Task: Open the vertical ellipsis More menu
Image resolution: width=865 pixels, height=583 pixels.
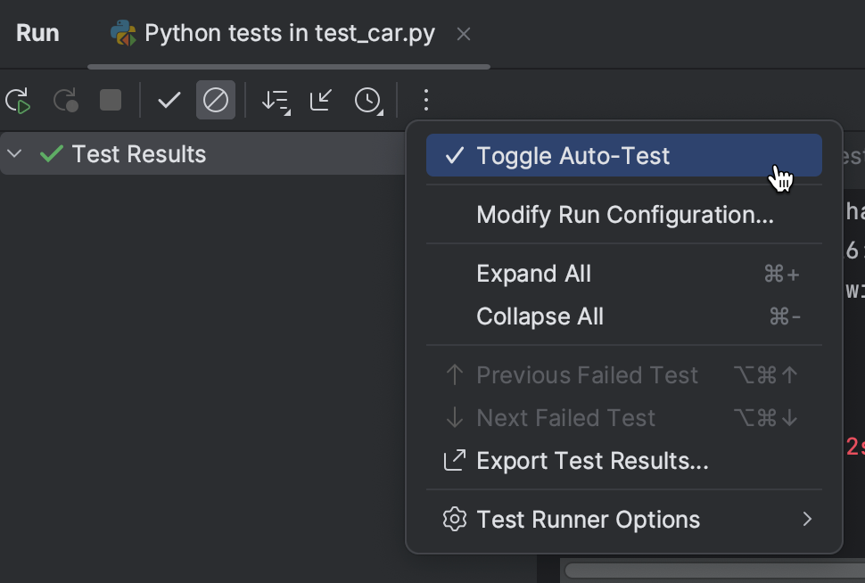Action: point(425,100)
